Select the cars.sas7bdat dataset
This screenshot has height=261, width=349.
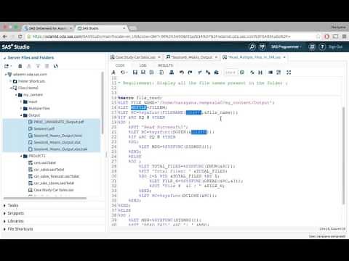[x=45, y=163]
